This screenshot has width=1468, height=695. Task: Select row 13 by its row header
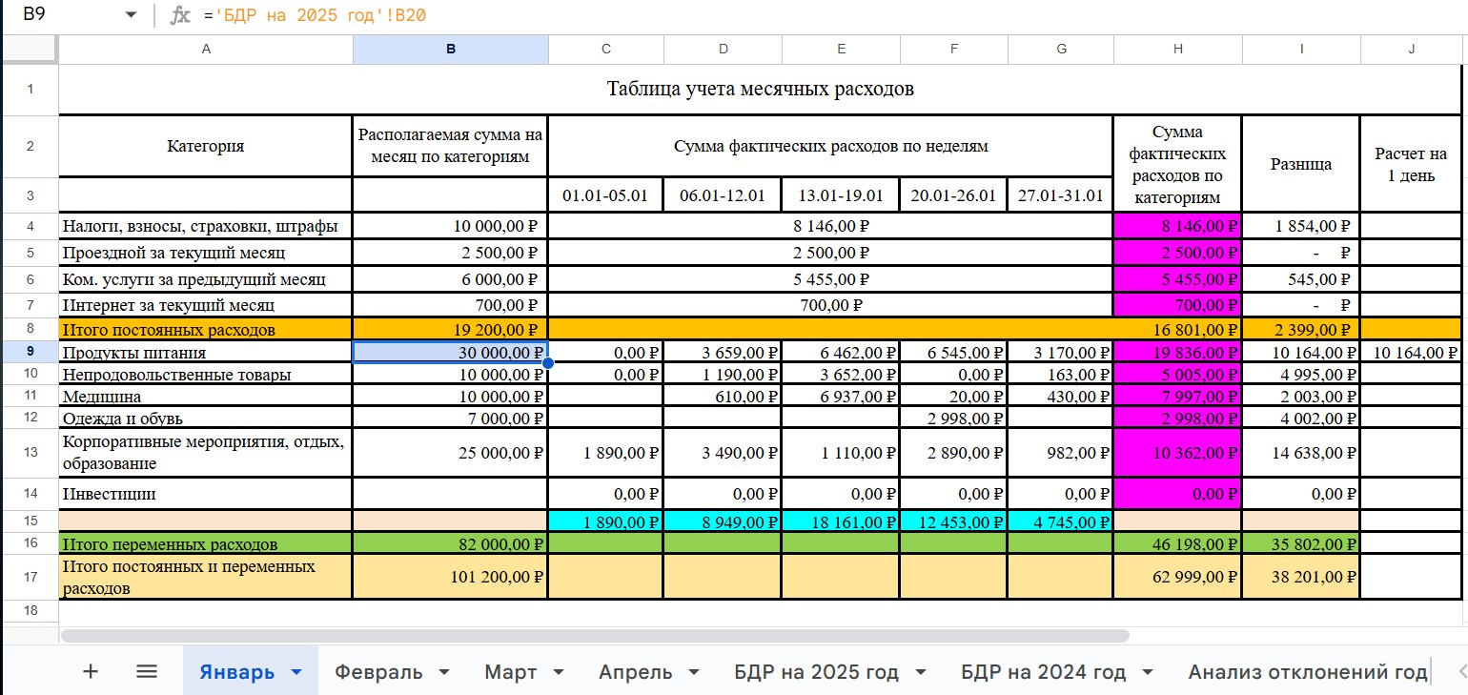[x=30, y=452]
